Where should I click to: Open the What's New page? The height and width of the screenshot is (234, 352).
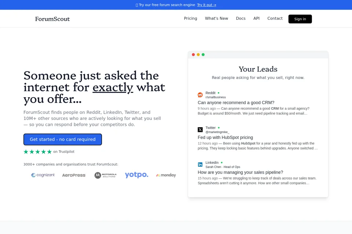point(216,19)
